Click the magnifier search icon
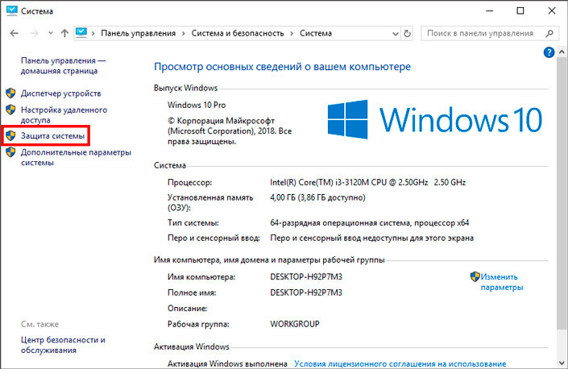 point(549,33)
